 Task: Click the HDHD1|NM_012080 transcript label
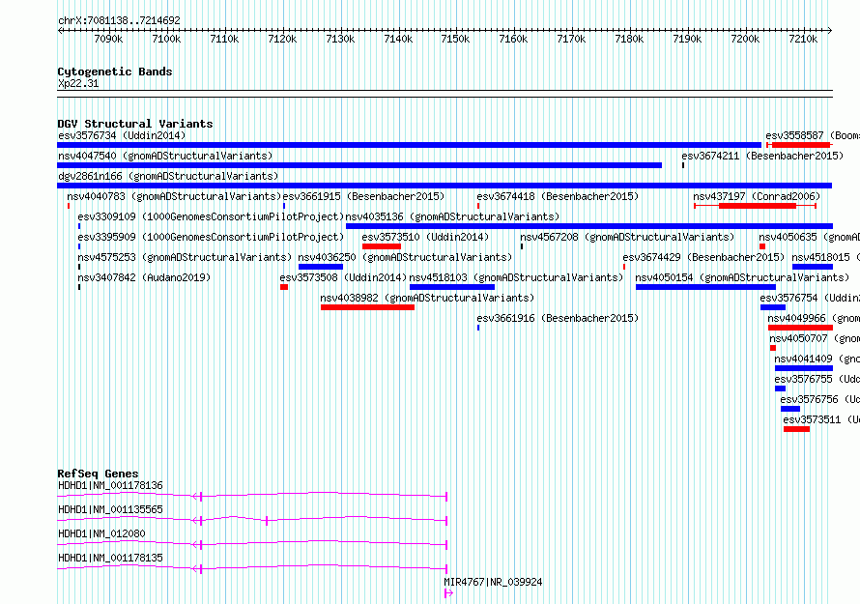tap(101, 533)
